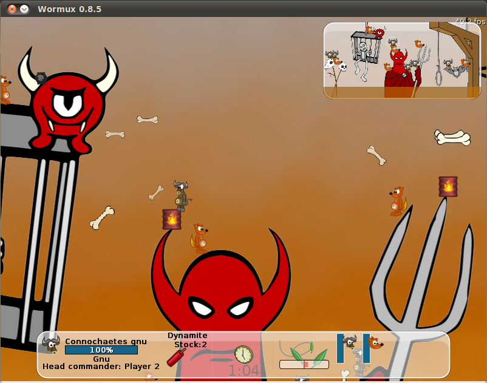The image size is (487, 383).
Task: Click the "Wormux 0.8.5" window title
Action: click(70, 9)
